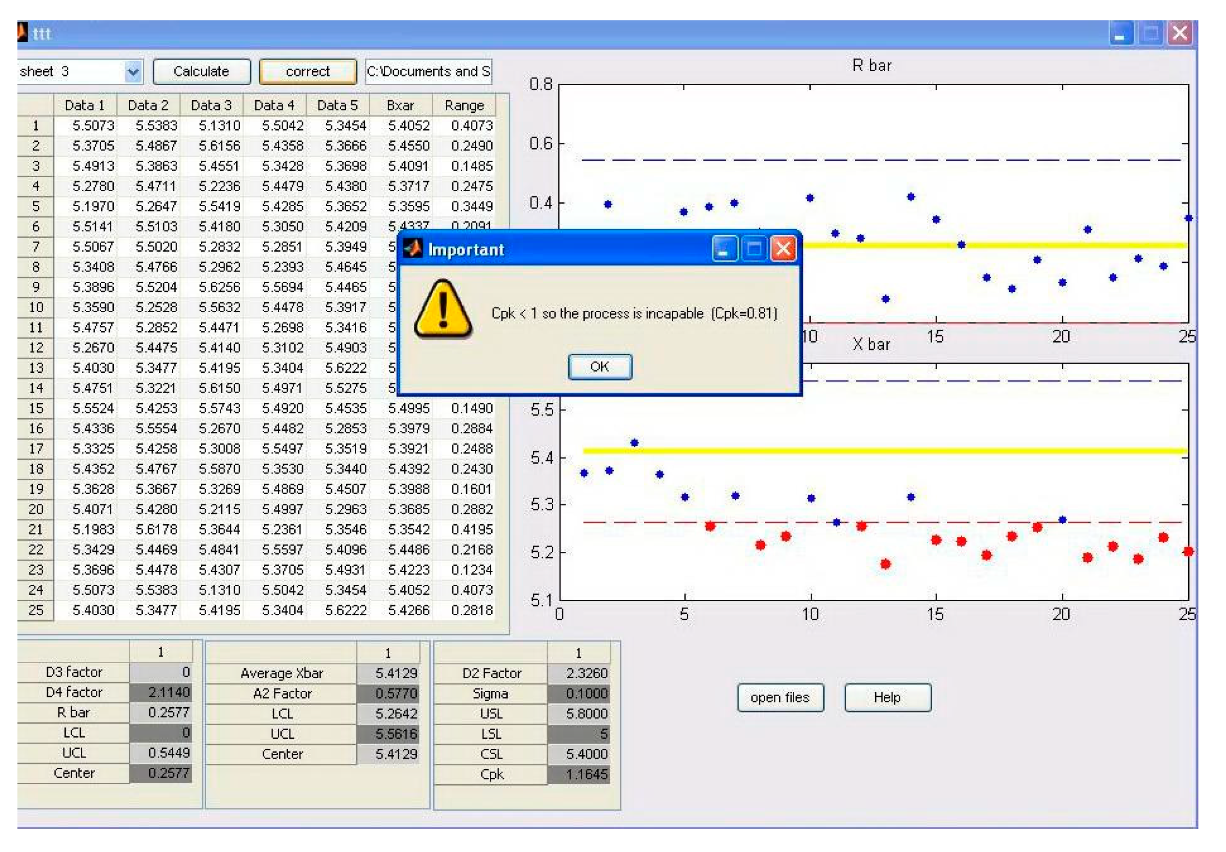Viewport: 1226px width, 852px height.
Task: Click OK to dismiss the Cpk warning
Action: (x=600, y=367)
